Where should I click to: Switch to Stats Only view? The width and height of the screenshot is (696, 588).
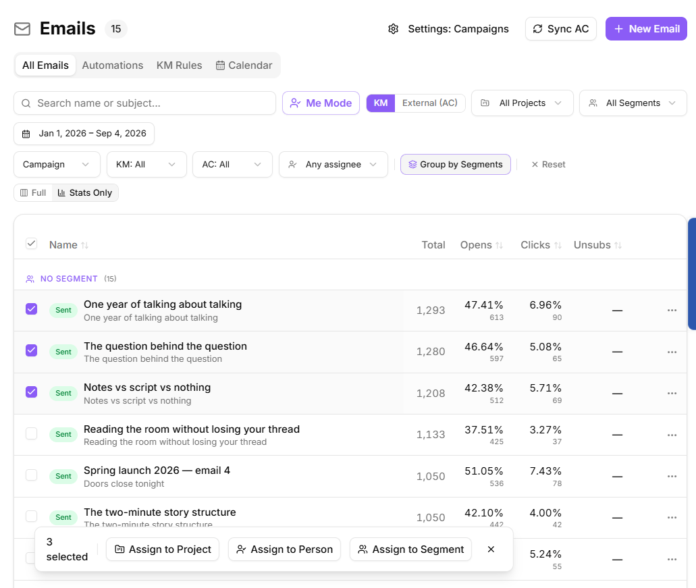coord(85,192)
